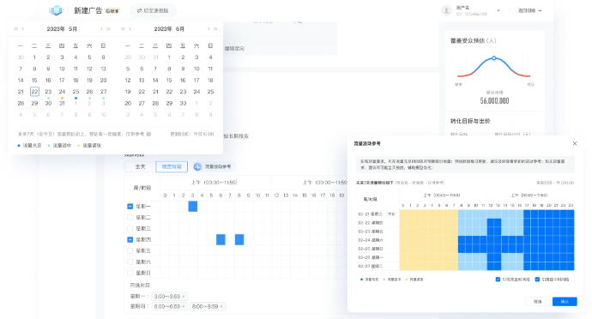Click blue Confirm button in dialog

click(x=565, y=302)
